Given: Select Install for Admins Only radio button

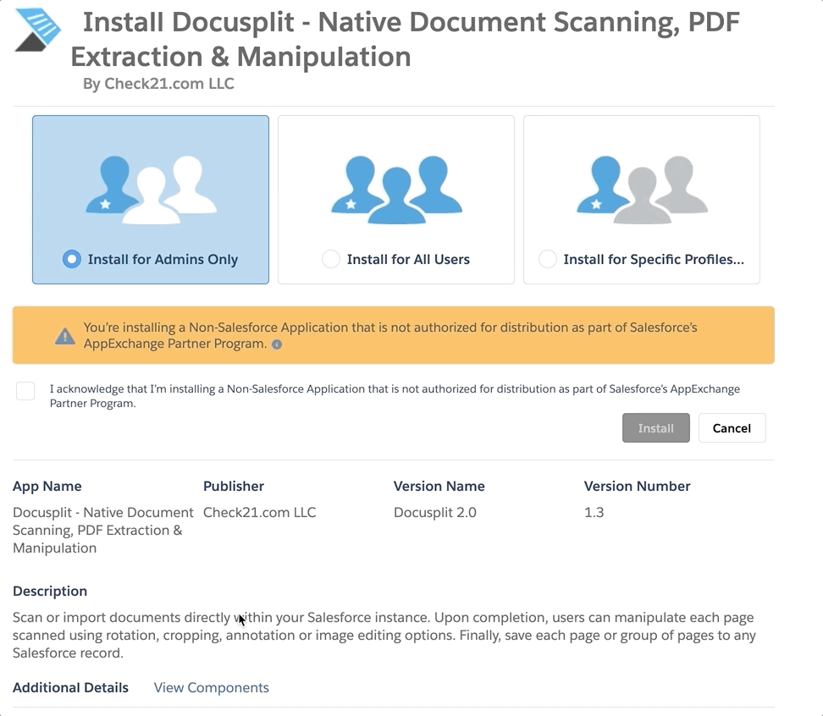Looking at the screenshot, I should click(x=72, y=259).
